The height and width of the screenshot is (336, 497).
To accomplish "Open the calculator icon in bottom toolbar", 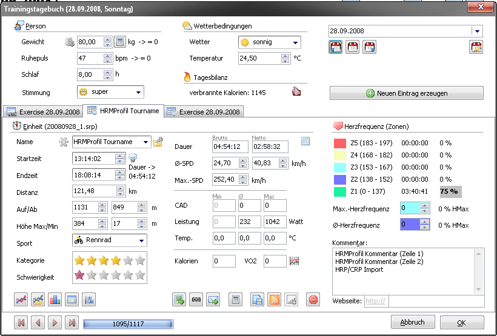I will 235,300.
